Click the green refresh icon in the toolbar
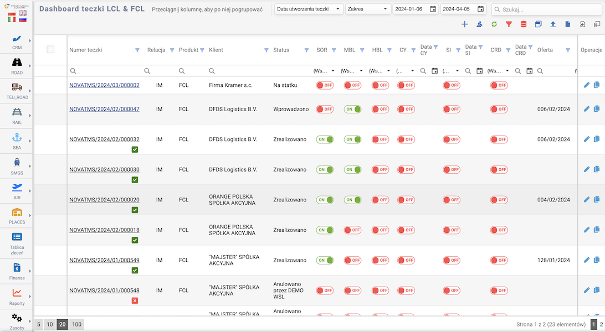Viewport: 605px width, 332px height. 494,24
